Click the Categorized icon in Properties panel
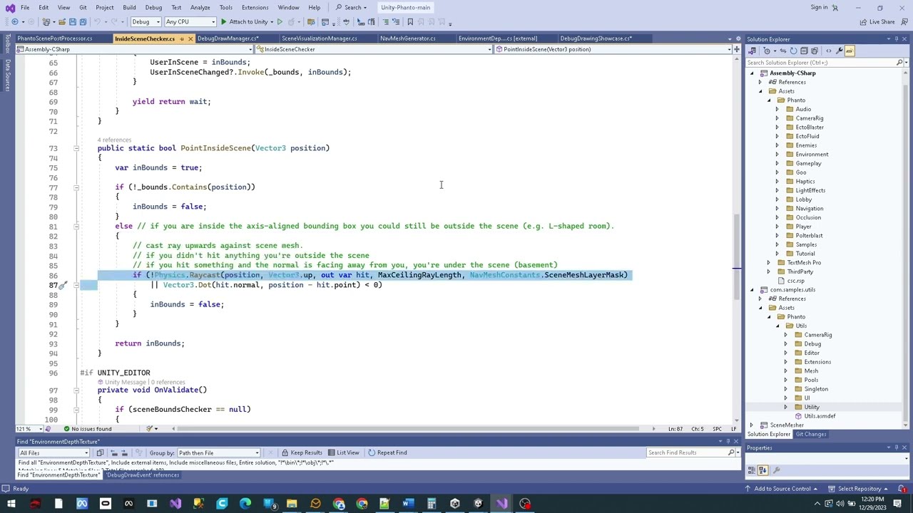913x513 pixels. (752, 470)
